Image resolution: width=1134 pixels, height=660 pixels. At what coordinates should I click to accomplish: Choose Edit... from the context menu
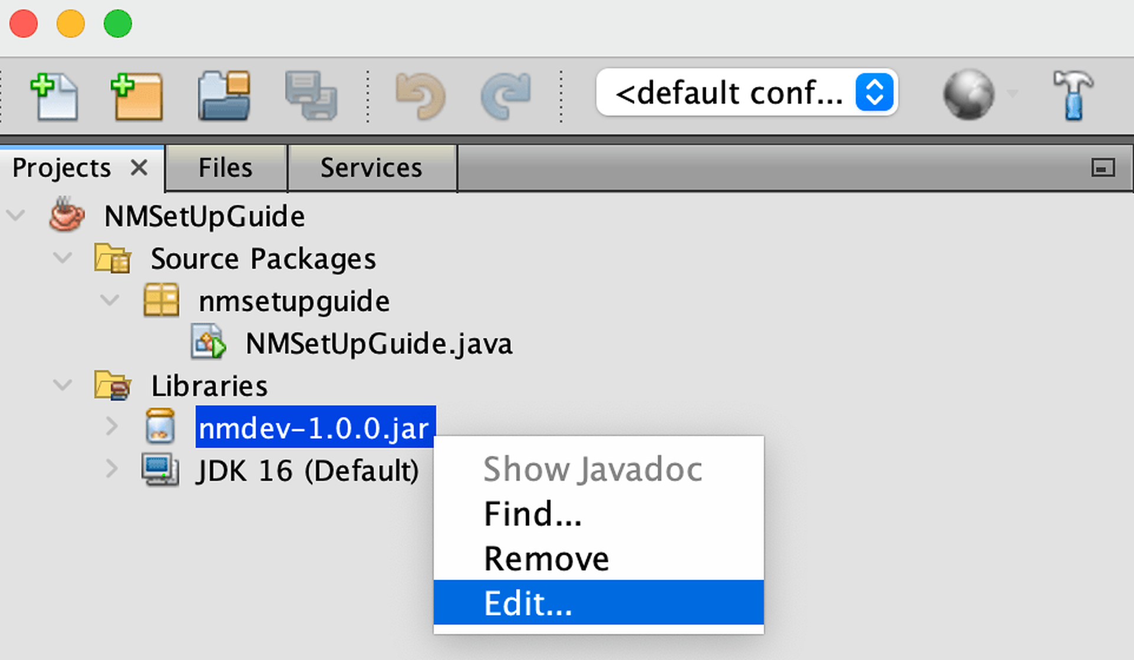[x=598, y=602]
